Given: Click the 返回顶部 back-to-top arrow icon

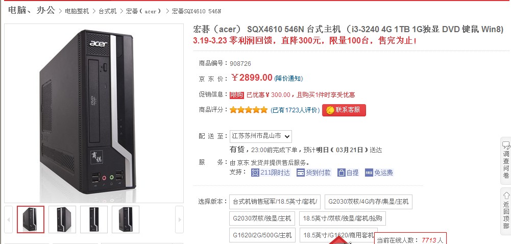Looking at the screenshot, I should click(506, 196).
